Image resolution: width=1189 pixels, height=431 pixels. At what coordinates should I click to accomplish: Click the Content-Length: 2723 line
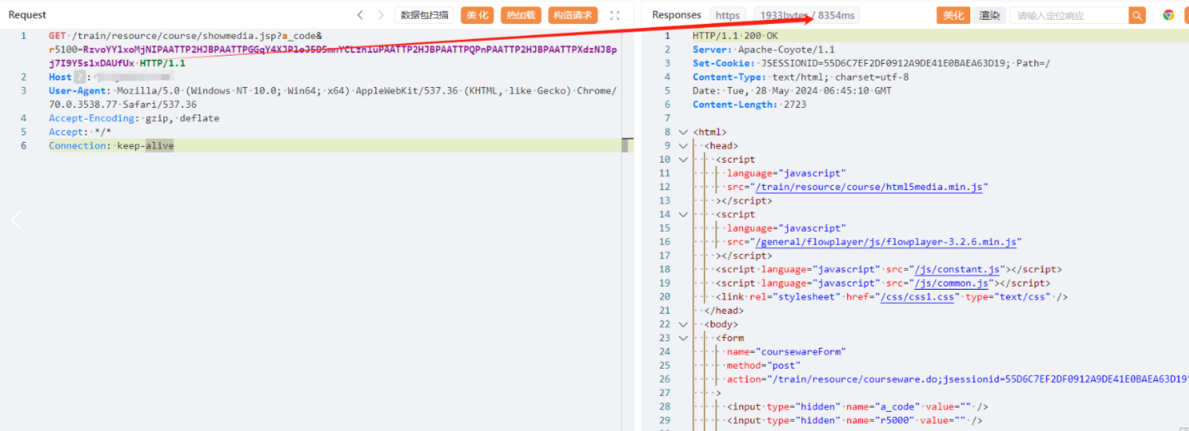749,105
